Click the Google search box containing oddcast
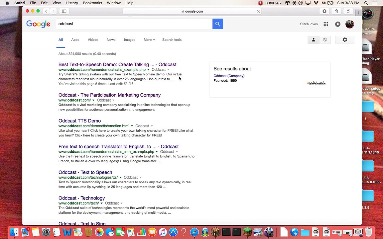This screenshot has height=239, width=383. 134,24
